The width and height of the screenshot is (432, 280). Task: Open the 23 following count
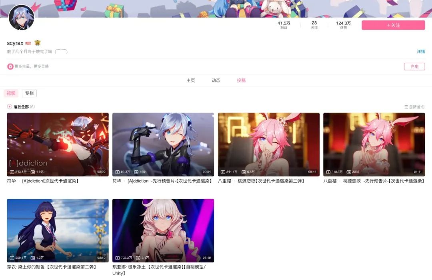314,25
